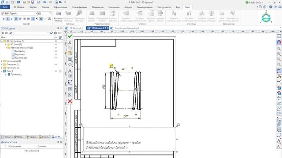The height and width of the screenshot is (158, 282).
Task: Select the Вид спереди tree item
Action: coord(21,57)
